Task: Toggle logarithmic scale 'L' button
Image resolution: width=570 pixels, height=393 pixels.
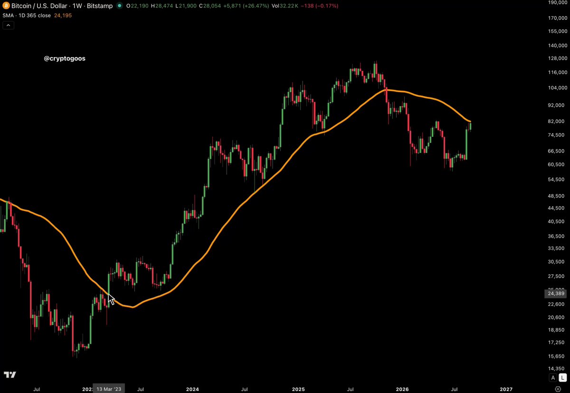Action: (563, 377)
